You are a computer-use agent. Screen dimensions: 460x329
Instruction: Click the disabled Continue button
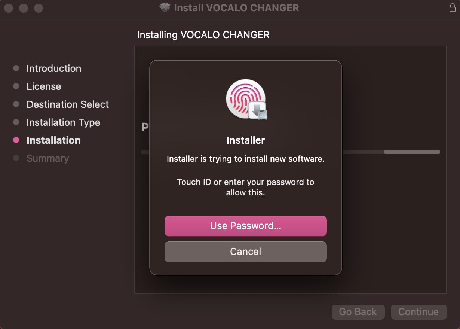[418, 311]
